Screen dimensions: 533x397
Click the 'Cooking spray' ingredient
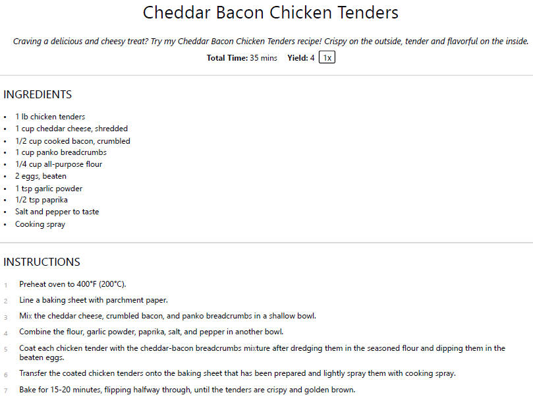coord(40,224)
